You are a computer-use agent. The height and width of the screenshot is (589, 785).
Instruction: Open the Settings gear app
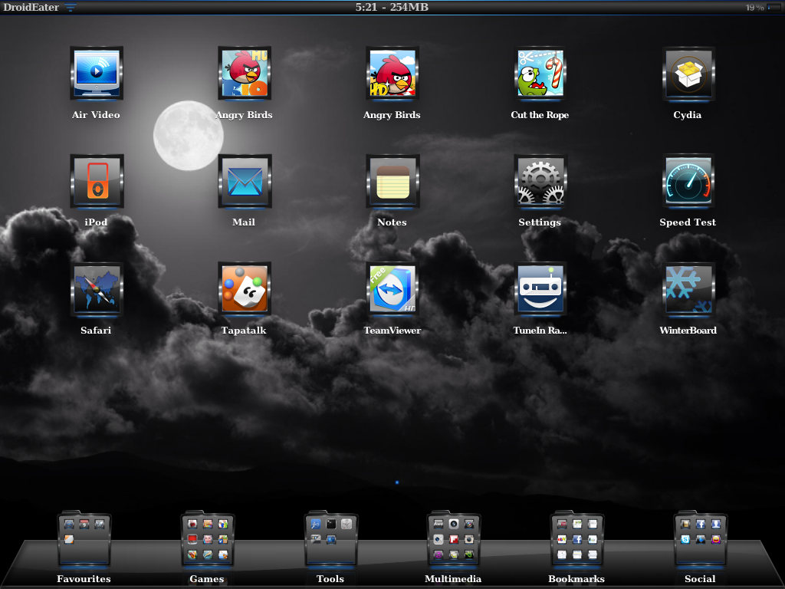click(x=540, y=181)
